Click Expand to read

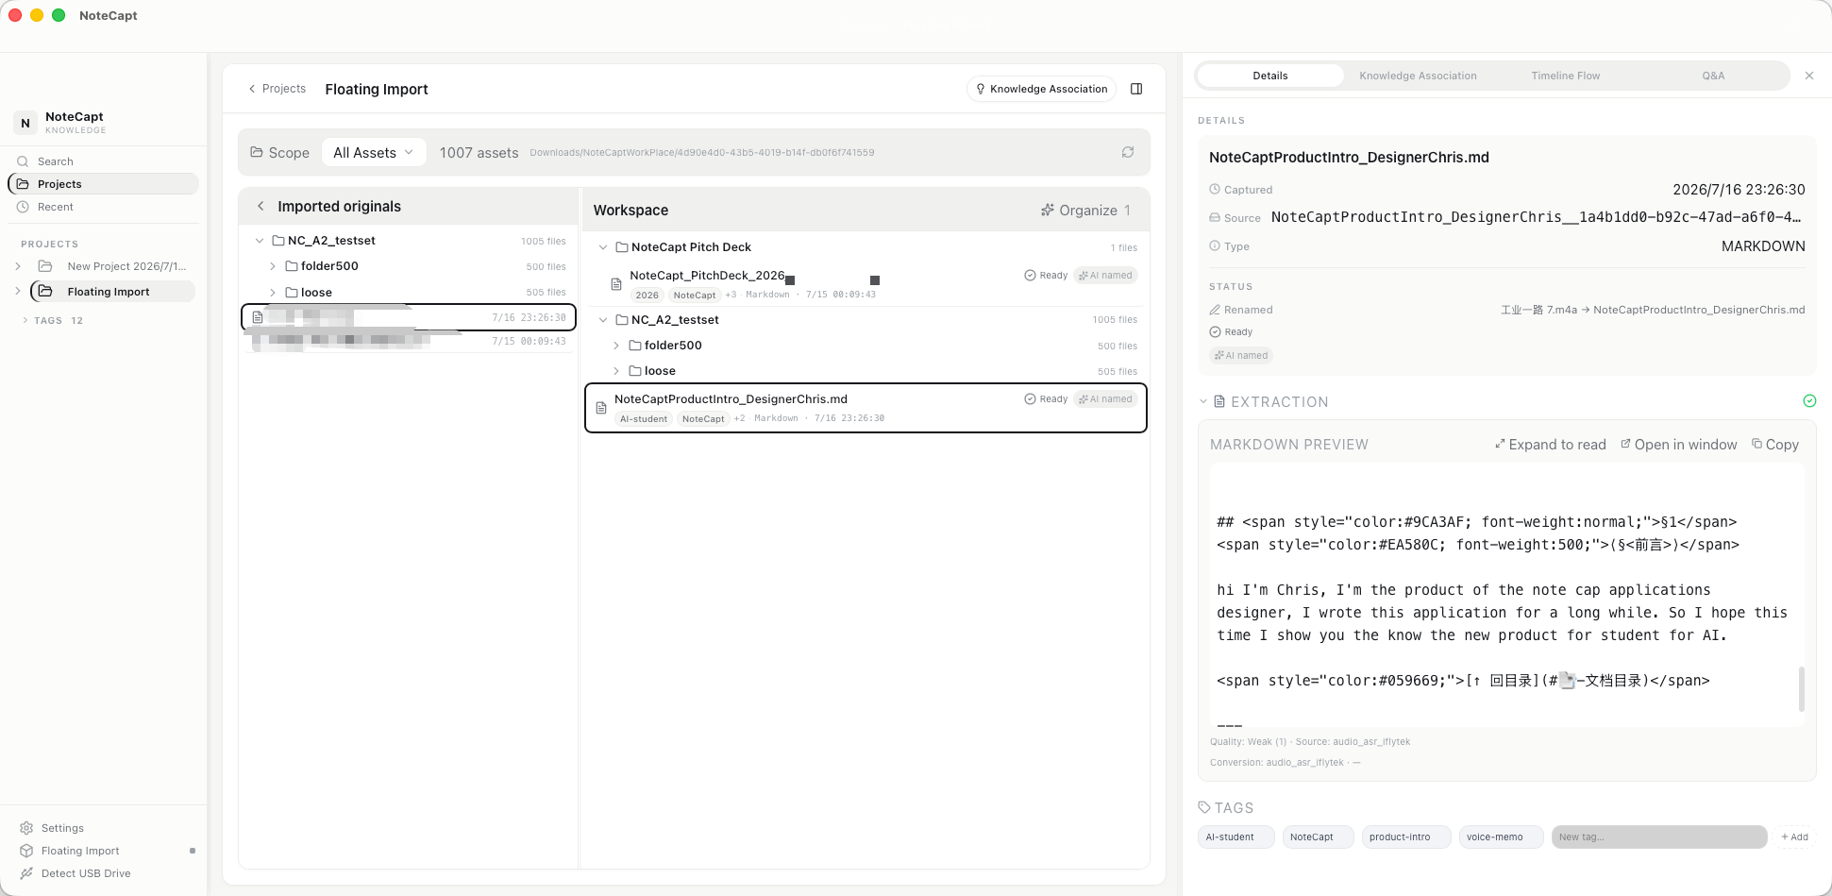coord(1550,445)
